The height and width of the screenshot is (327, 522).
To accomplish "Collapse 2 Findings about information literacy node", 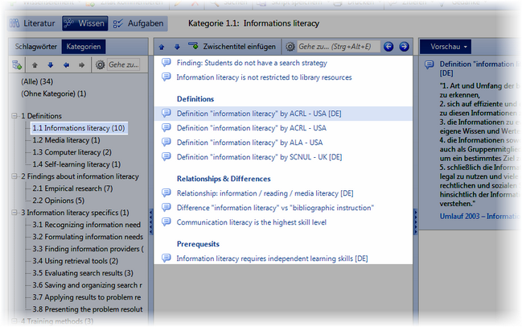I will [14, 176].
